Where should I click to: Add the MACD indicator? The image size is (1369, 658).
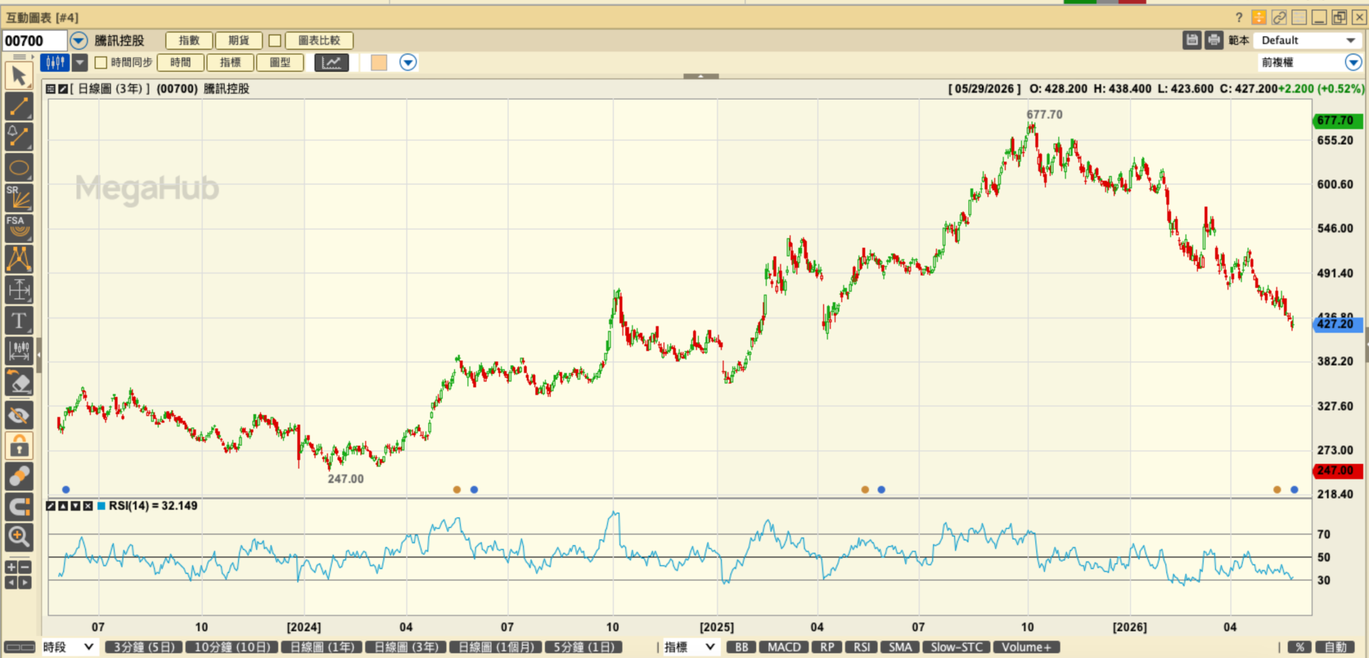[x=784, y=647]
